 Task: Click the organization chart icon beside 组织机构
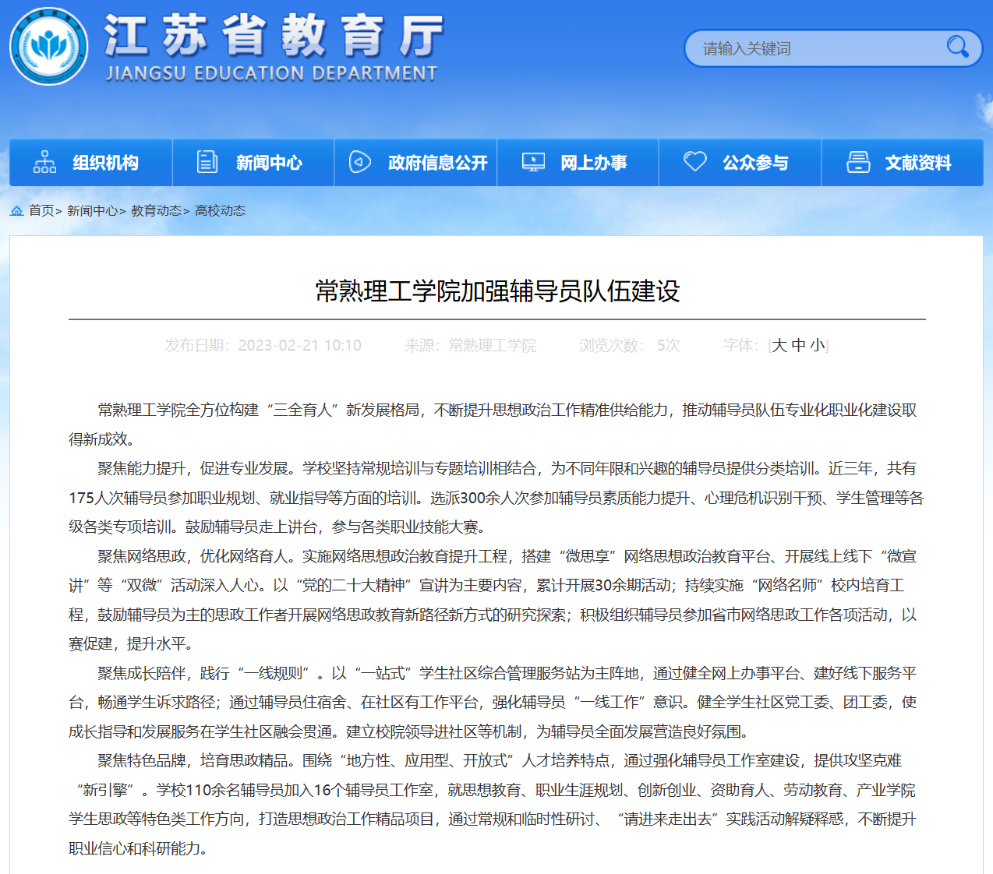click(x=44, y=162)
